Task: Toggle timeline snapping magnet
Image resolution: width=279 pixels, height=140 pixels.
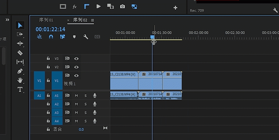Action: pyautogui.click(x=51, y=37)
